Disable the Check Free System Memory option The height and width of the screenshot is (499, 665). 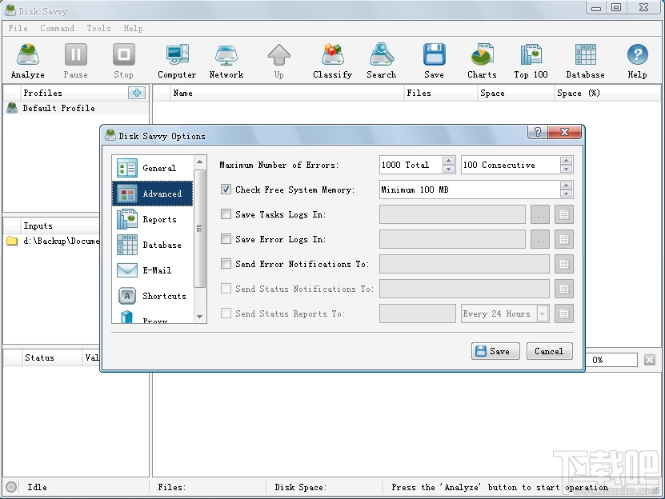[226, 190]
